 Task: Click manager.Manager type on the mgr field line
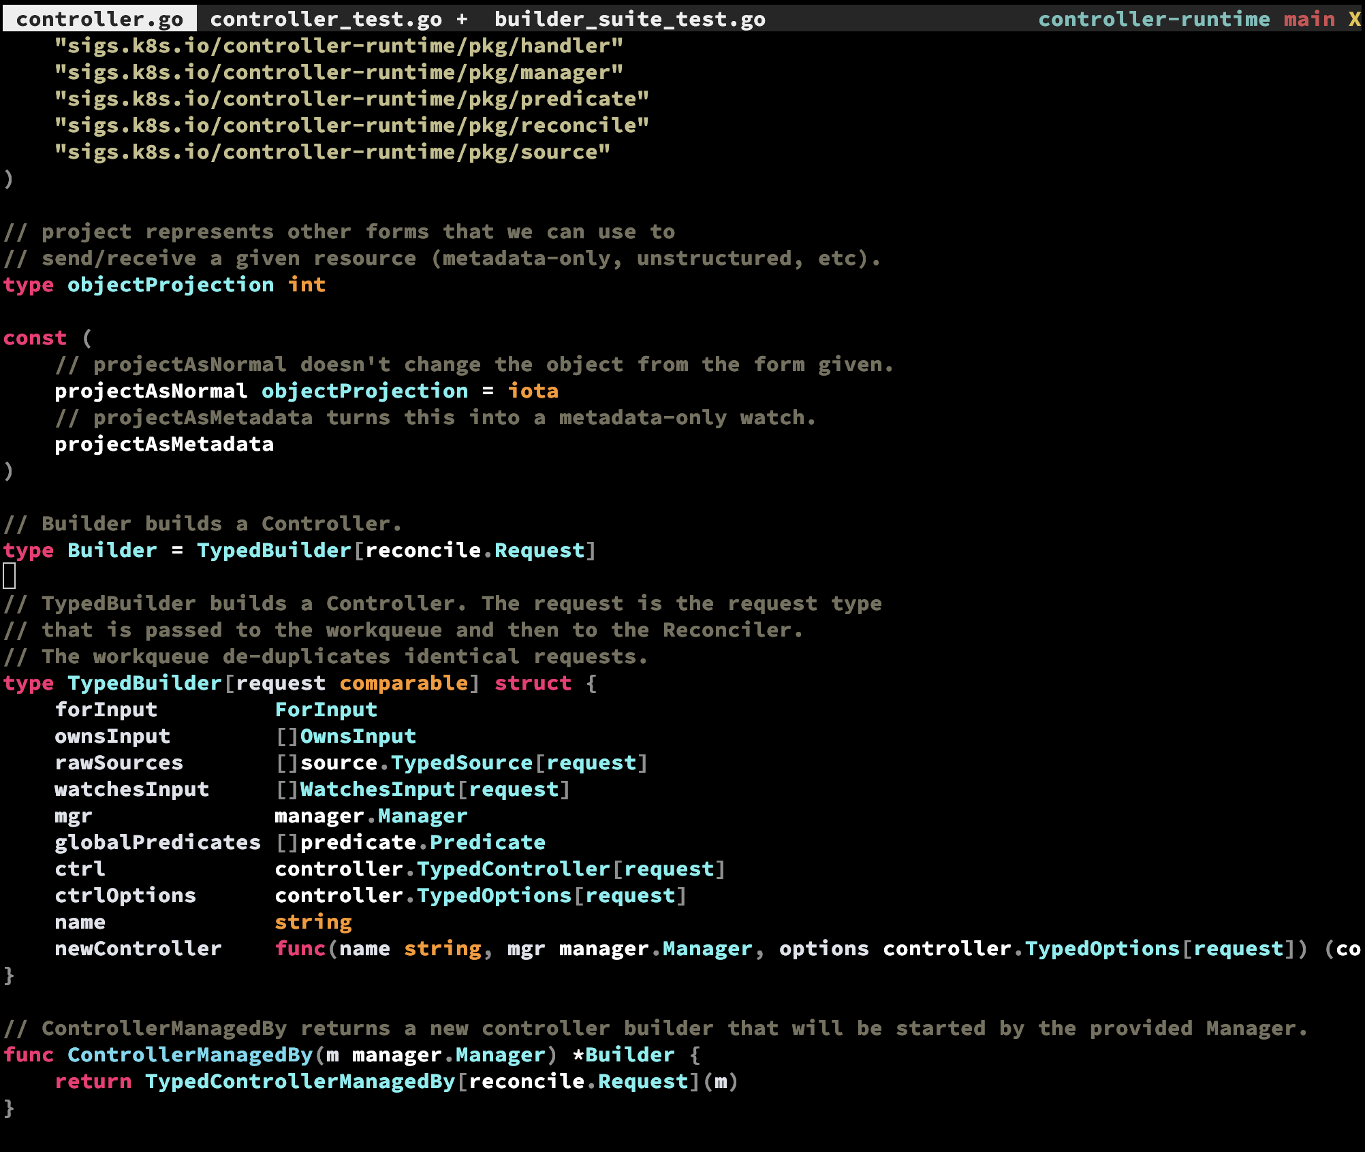point(371,816)
